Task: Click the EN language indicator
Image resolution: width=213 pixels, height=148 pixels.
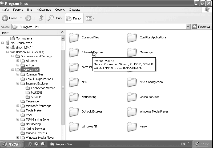Action: [183, 144]
